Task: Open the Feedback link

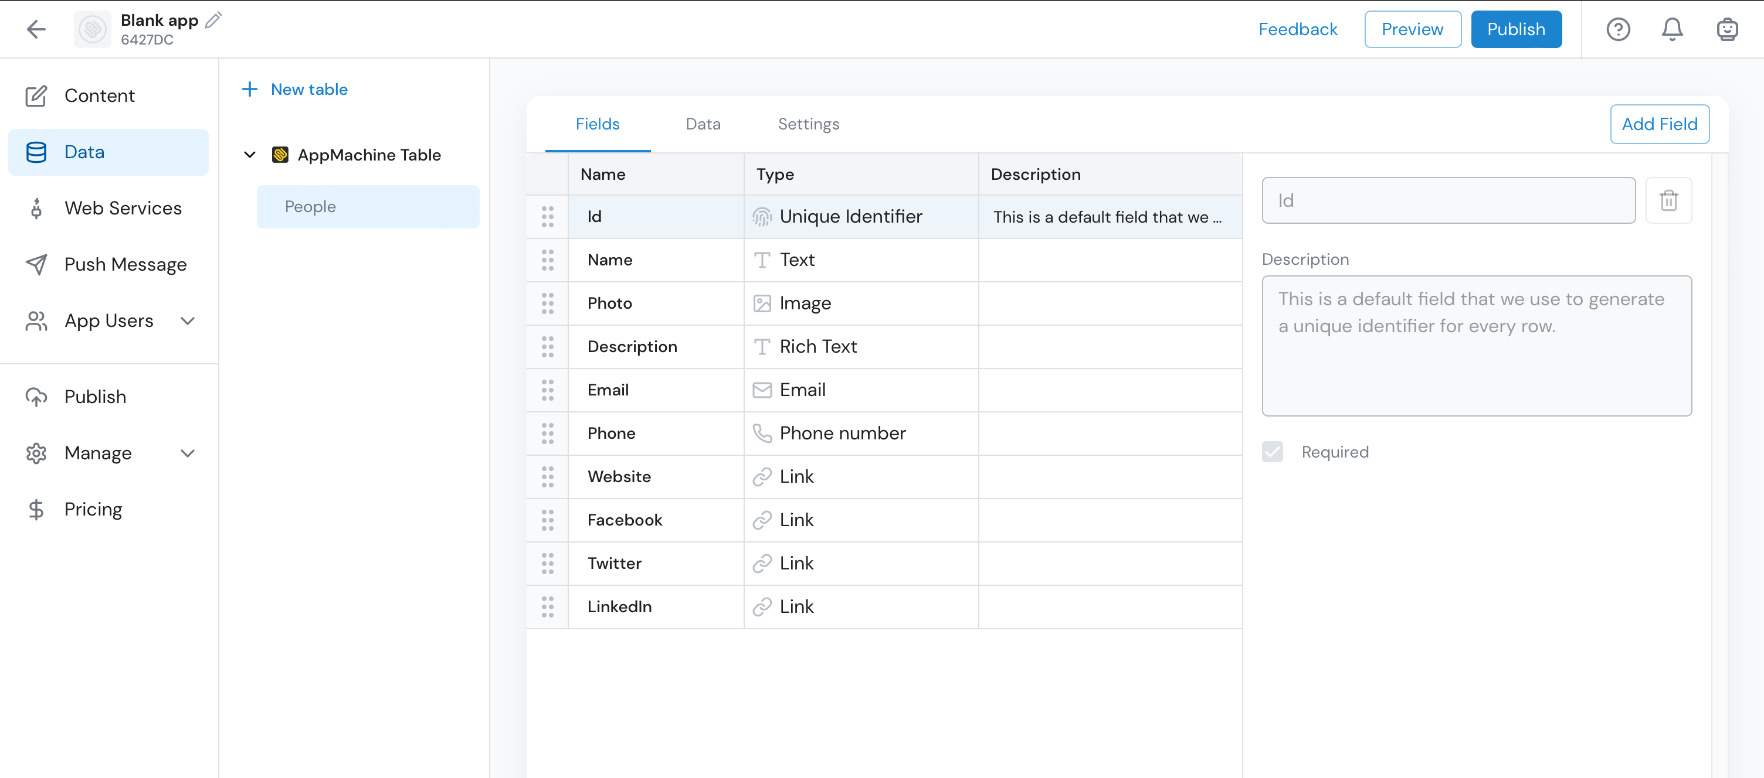Action: click(1297, 29)
